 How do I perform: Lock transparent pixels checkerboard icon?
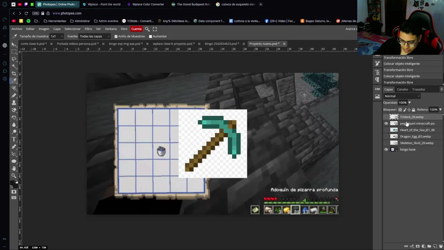pyautogui.click(x=400, y=110)
